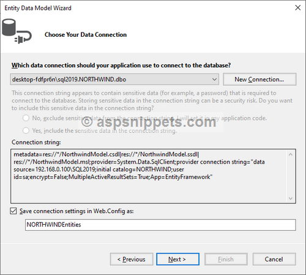Uncheck Save connection settings in Web.Config checkbox
Viewport: 306px width, 275px height.
13,211
